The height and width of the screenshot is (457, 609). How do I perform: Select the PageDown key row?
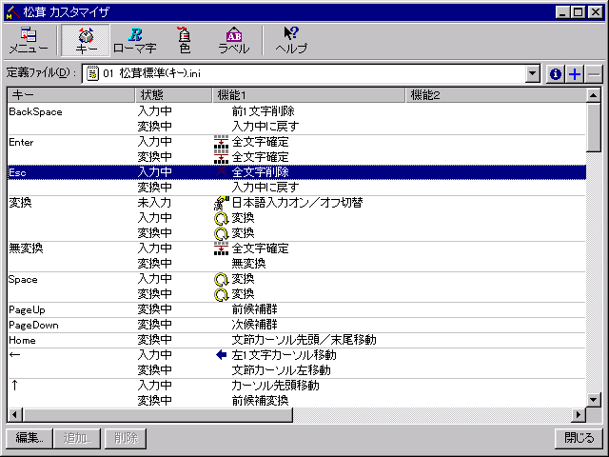click(x=296, y=325)
